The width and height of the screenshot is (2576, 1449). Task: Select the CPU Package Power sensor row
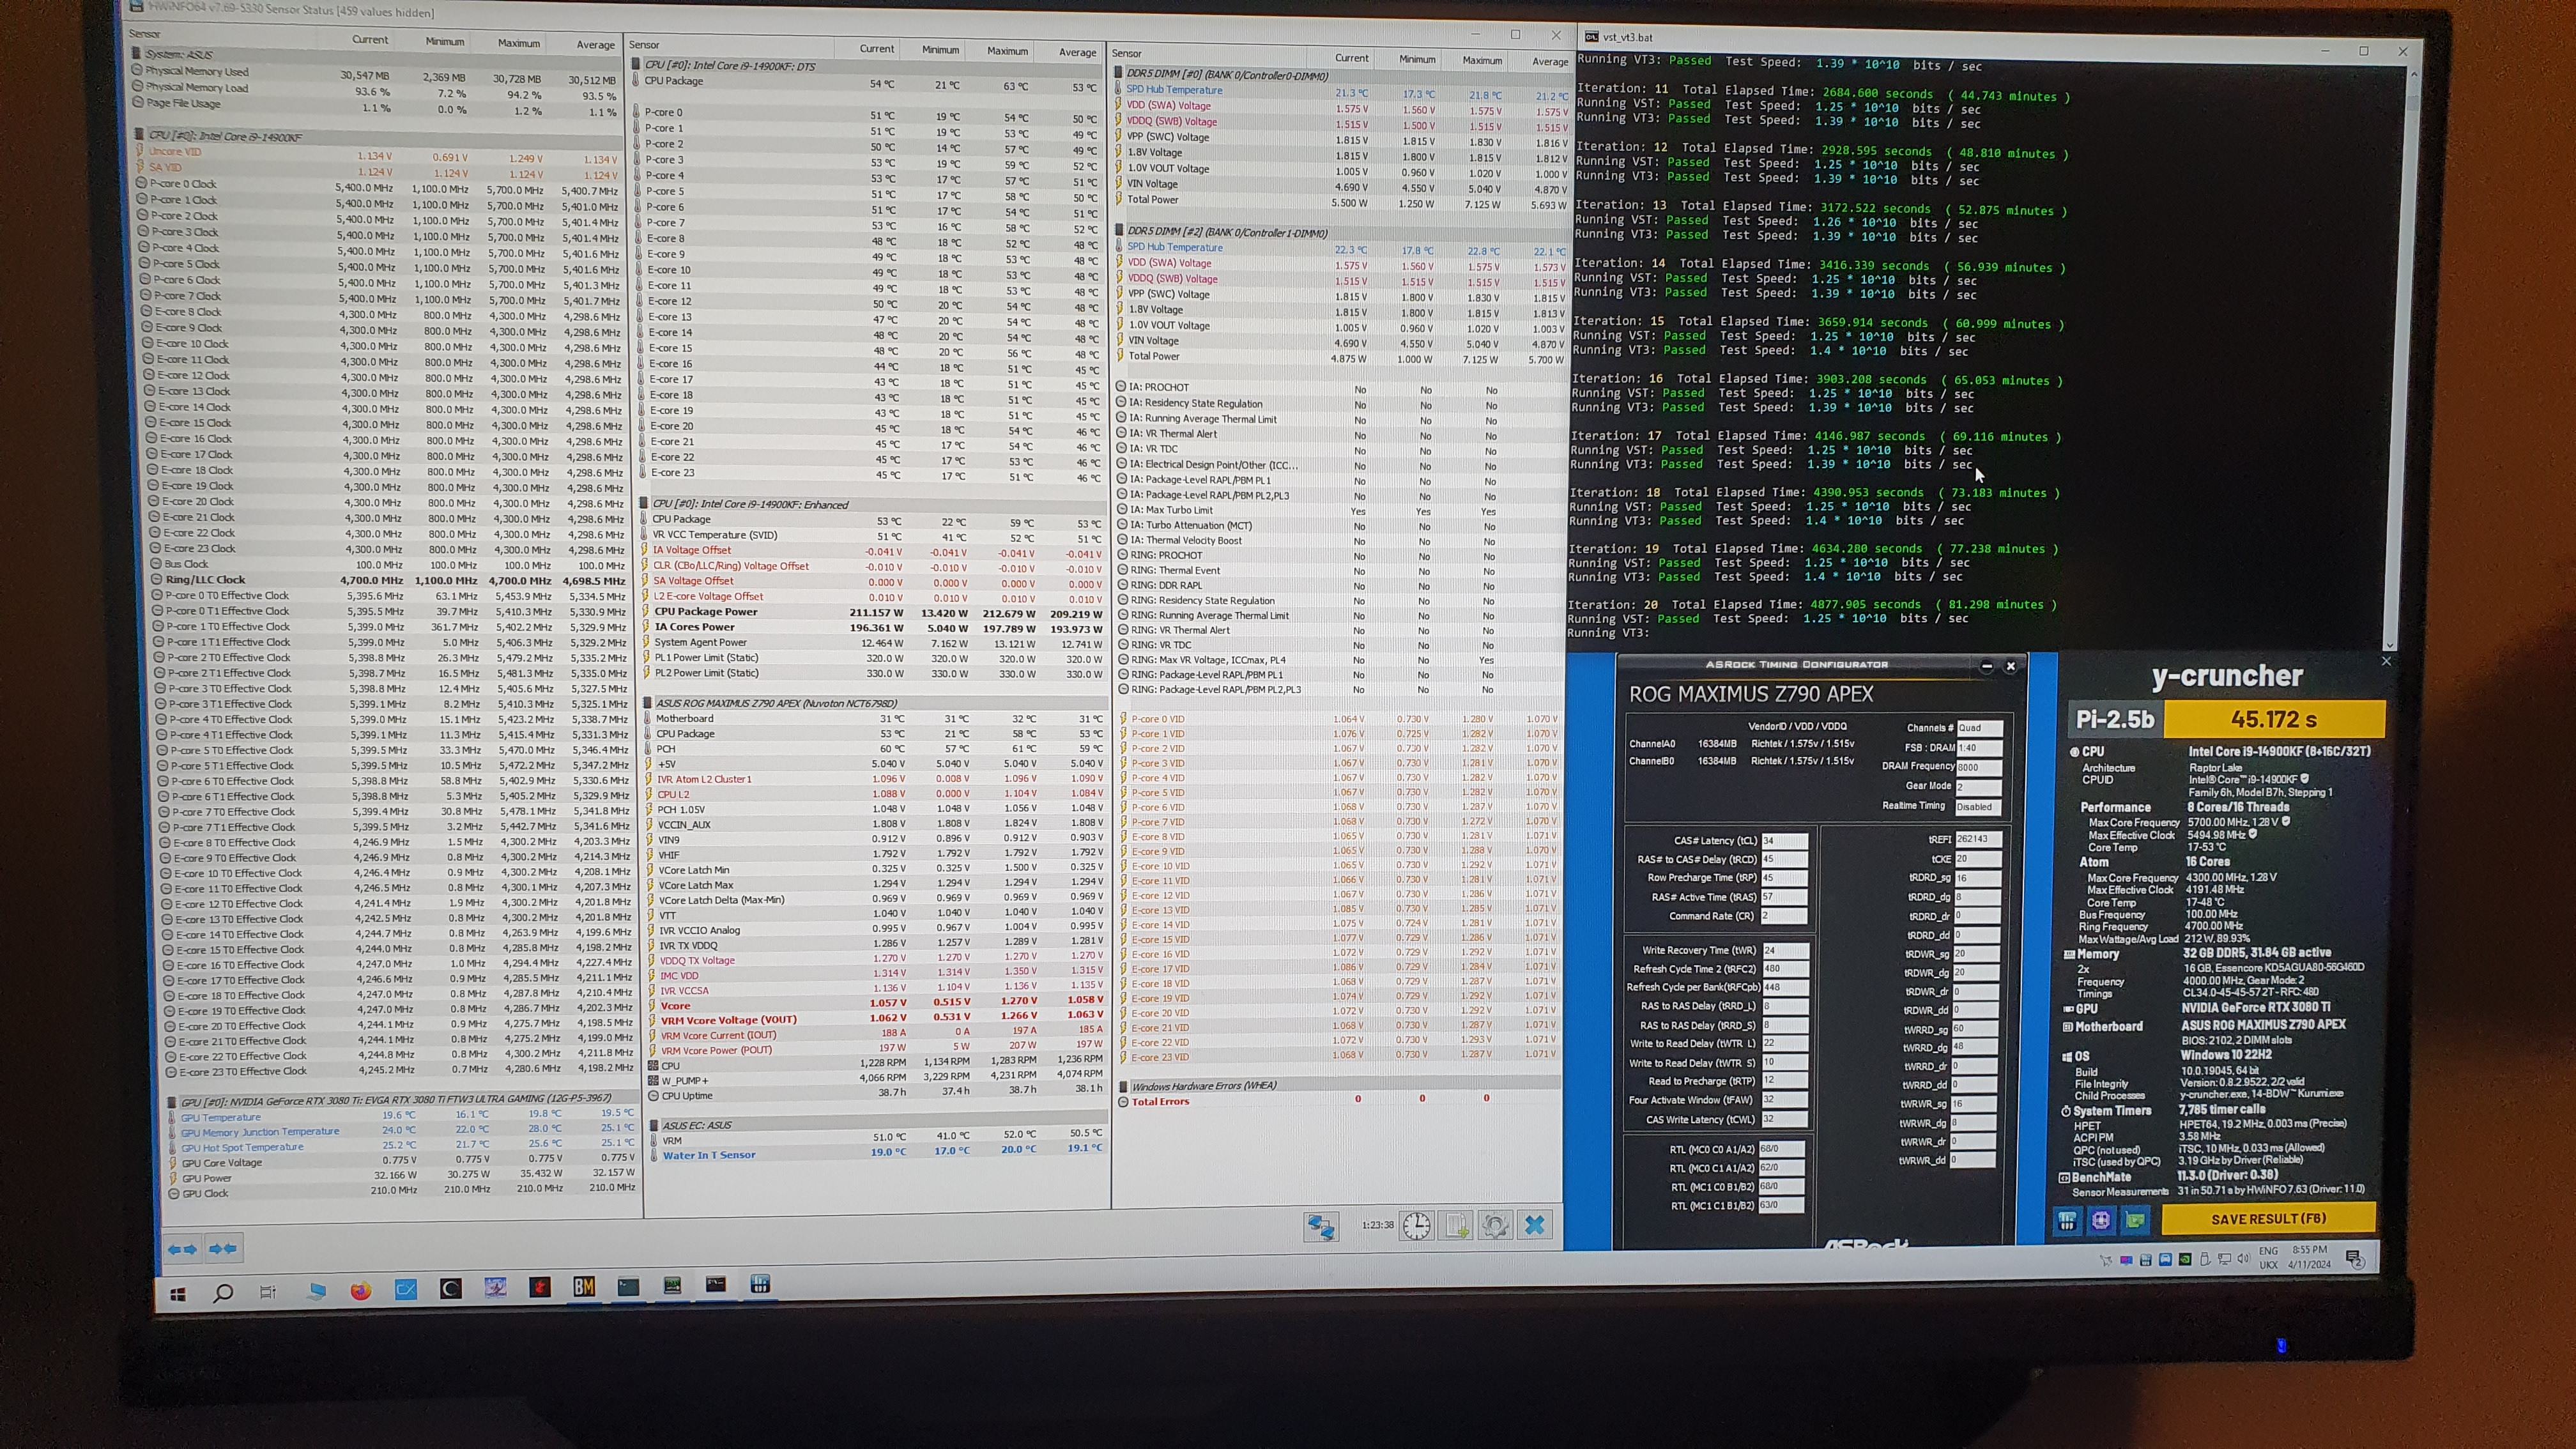pyautogui.click(x=877, y=612)
